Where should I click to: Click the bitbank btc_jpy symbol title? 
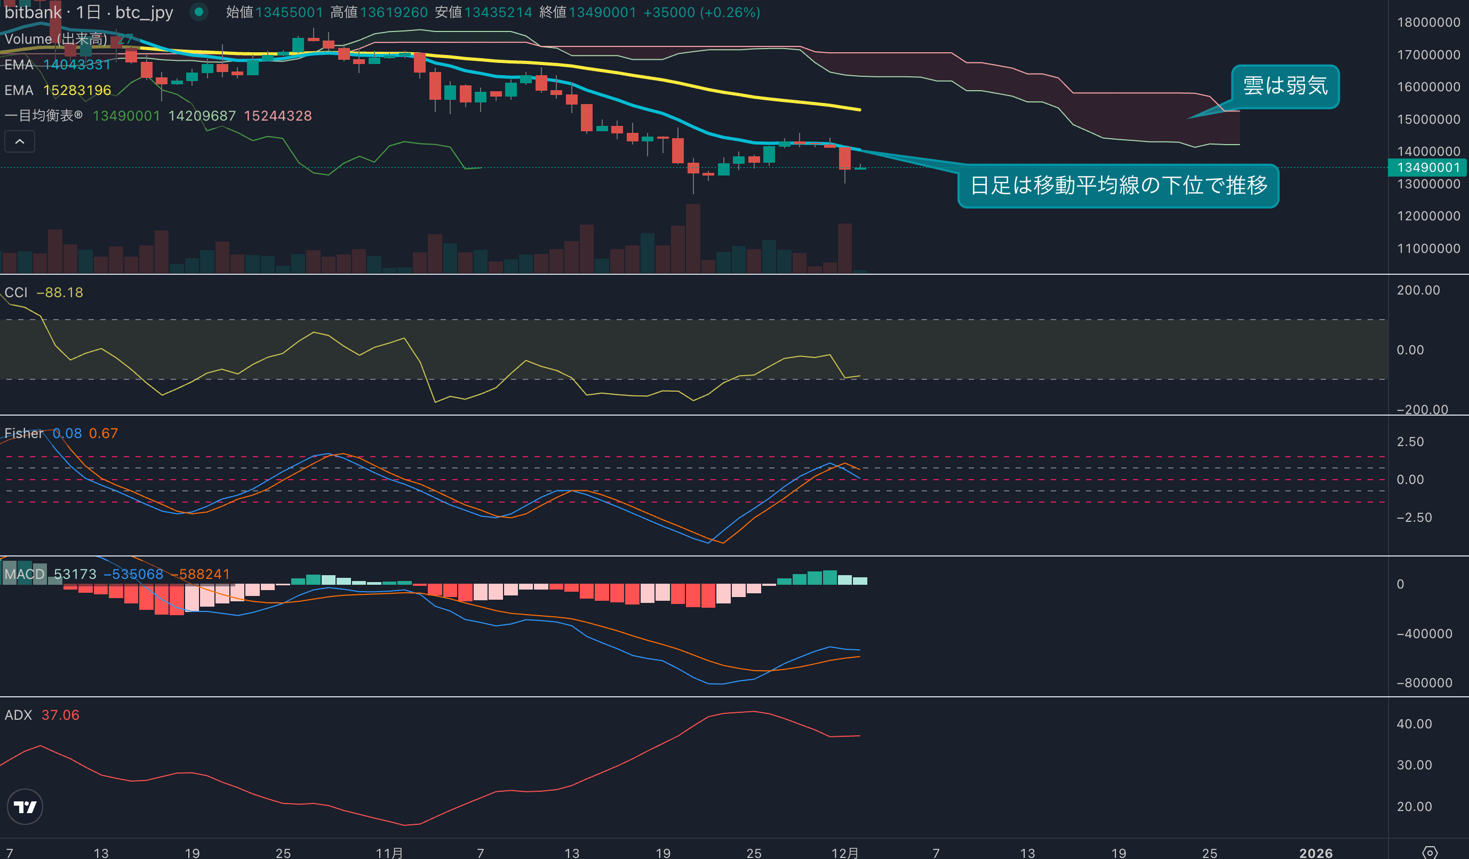(x=89, y=12)
